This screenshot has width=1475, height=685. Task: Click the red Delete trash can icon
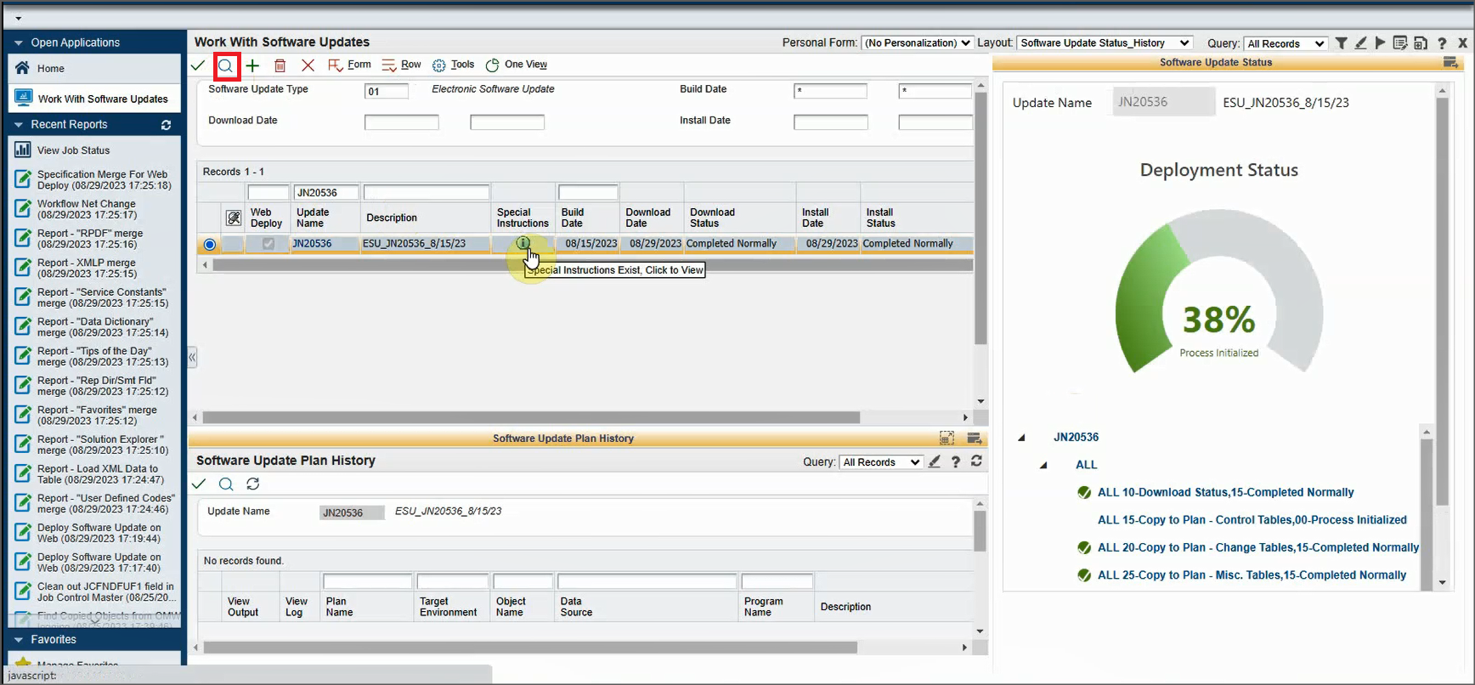pyautogui.click(x=280, y=65)
